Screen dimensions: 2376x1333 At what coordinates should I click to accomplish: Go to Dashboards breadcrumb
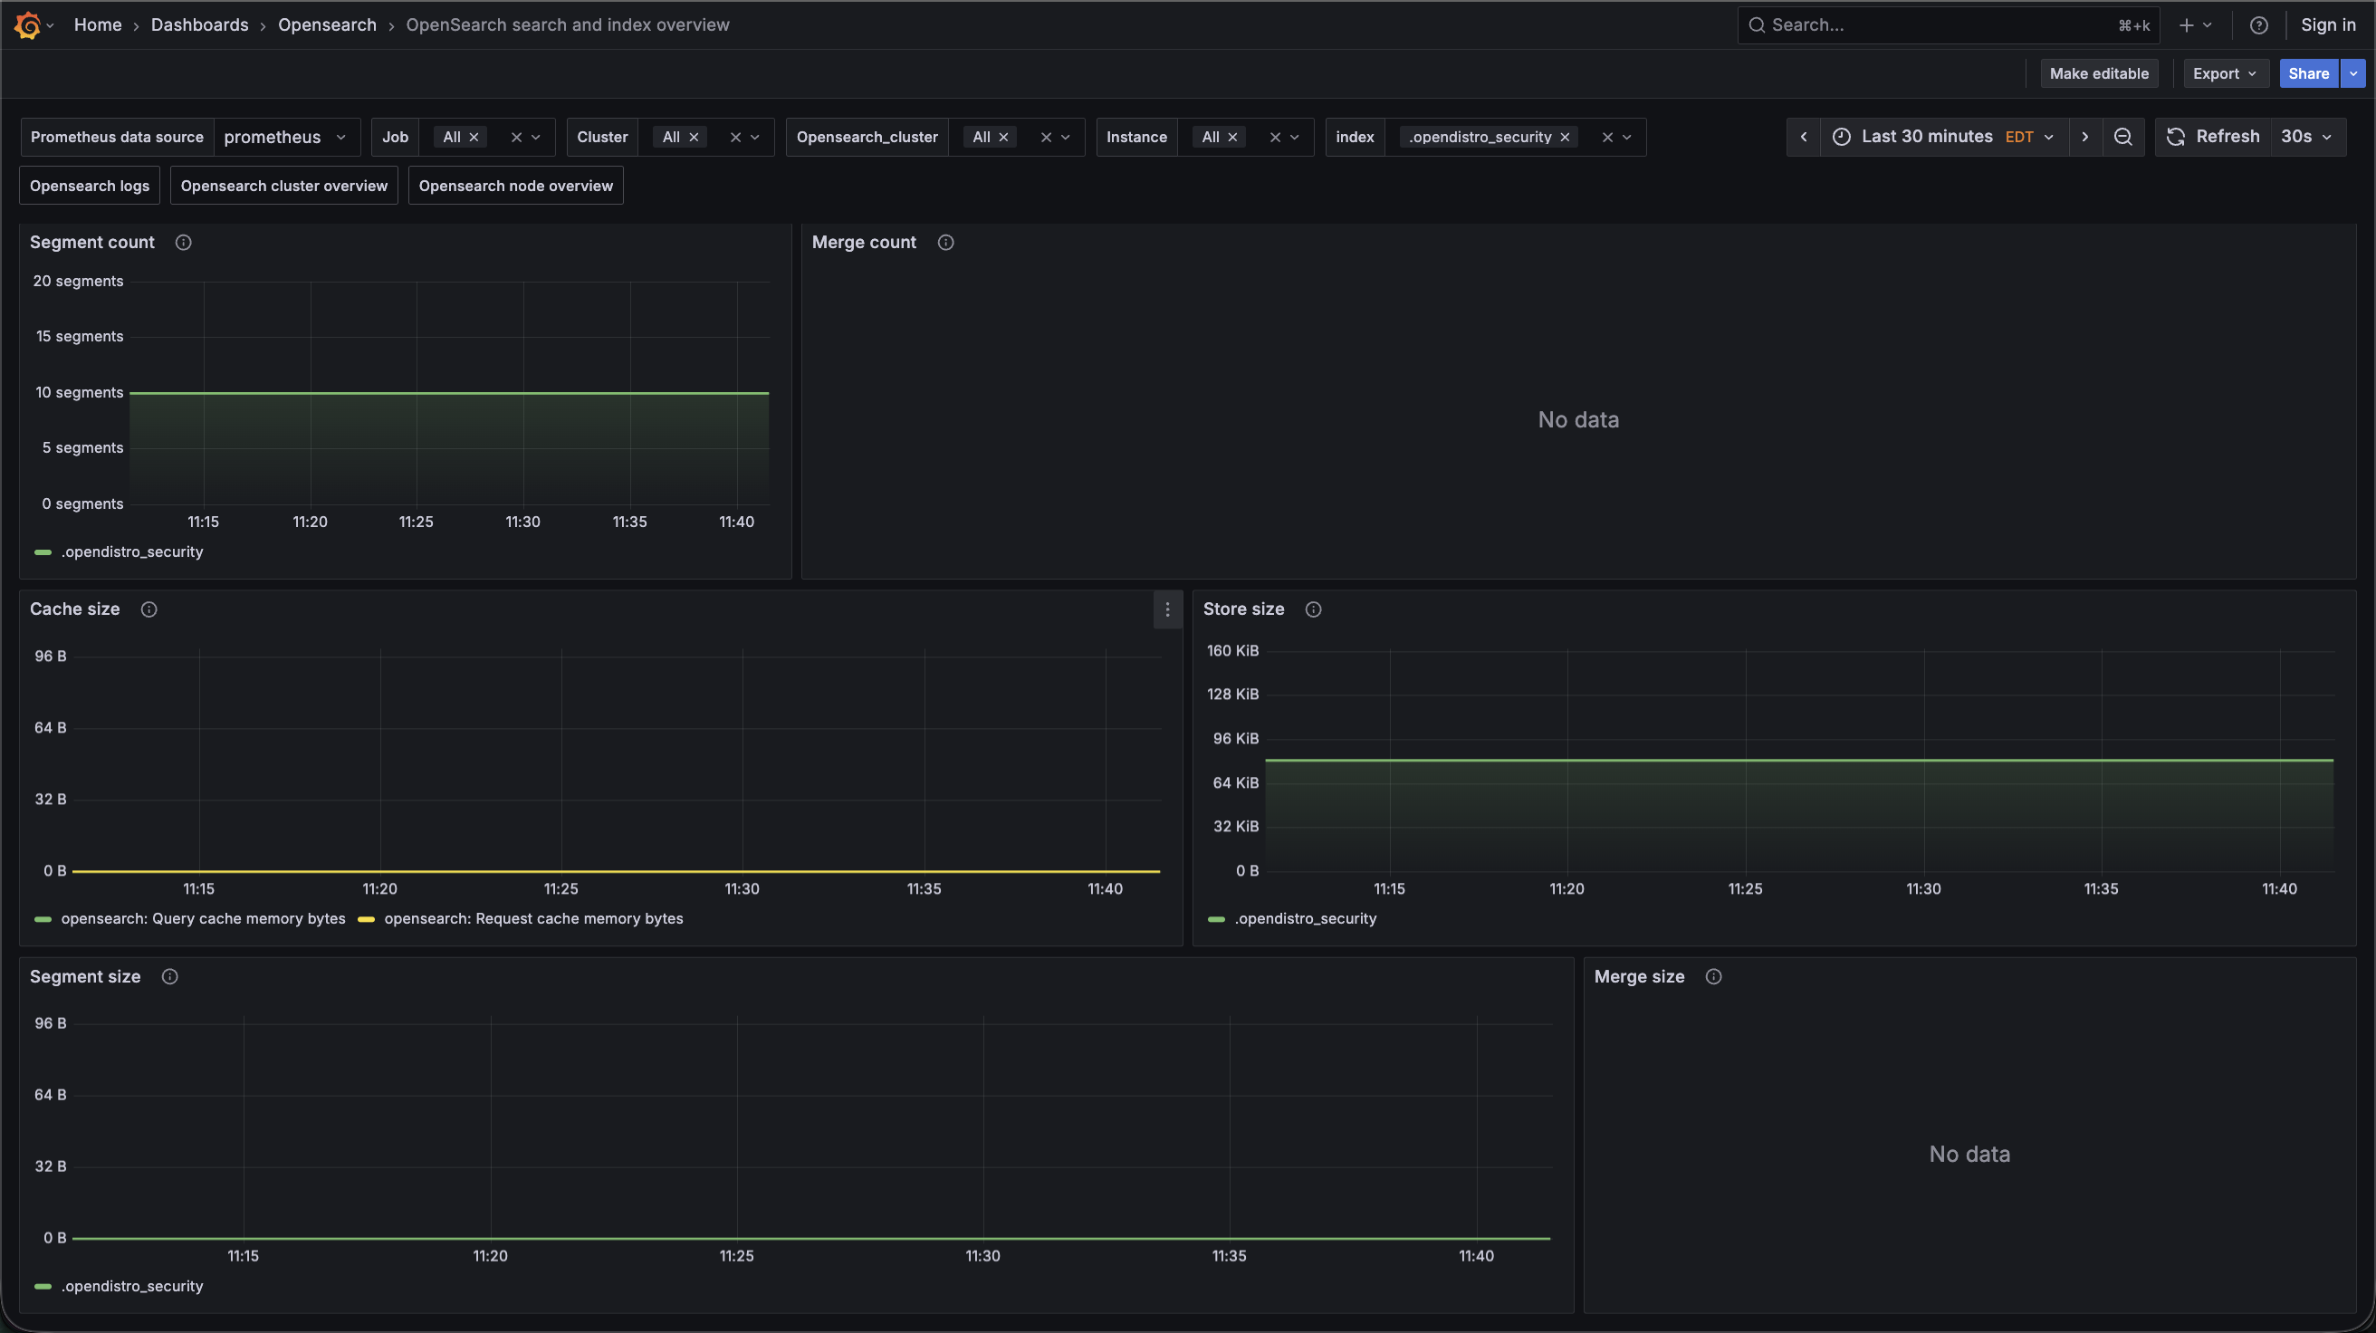[200, 25]
